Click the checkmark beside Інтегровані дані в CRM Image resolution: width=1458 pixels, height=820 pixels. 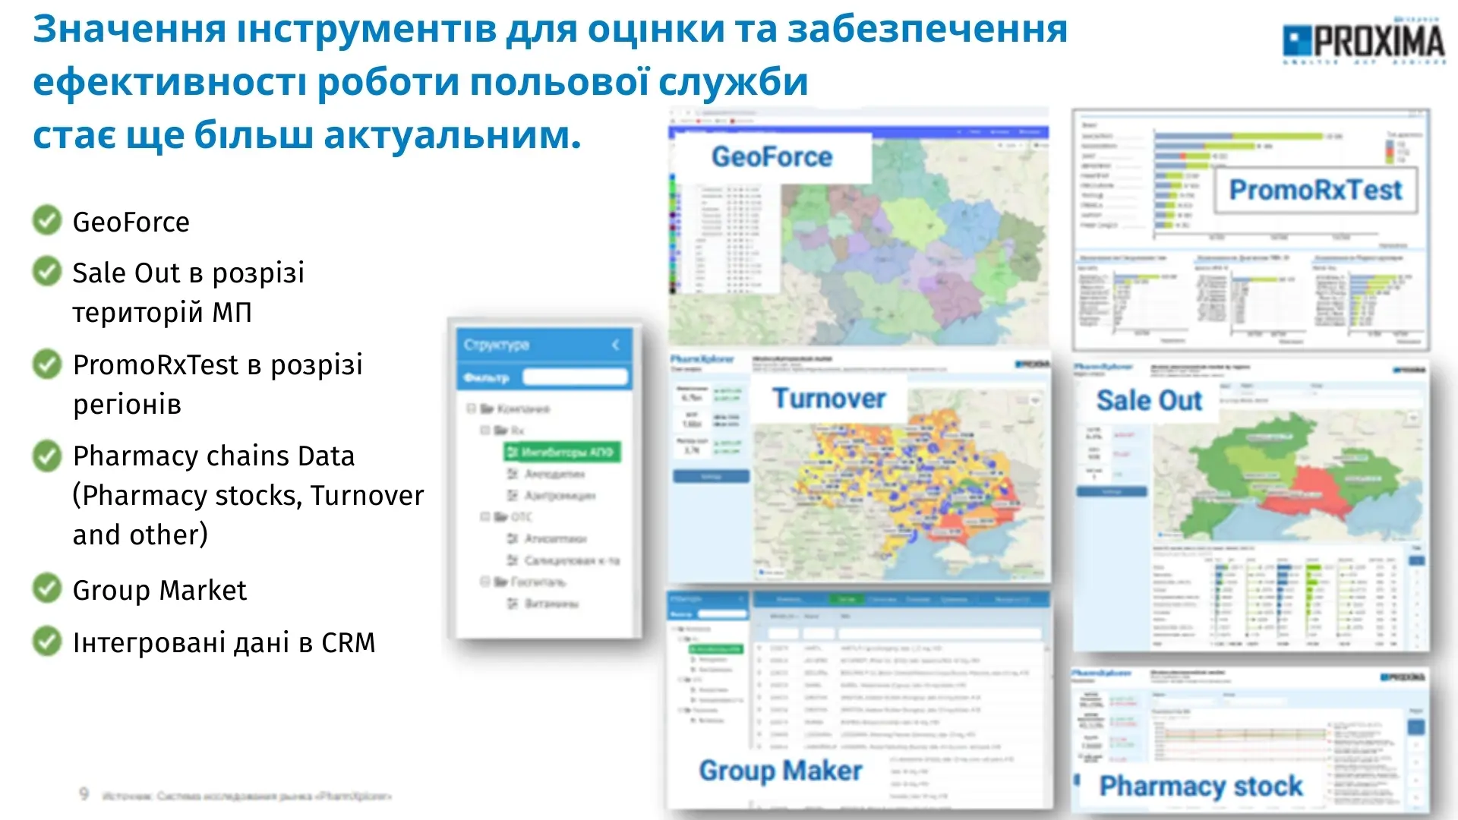click(47, 641)
